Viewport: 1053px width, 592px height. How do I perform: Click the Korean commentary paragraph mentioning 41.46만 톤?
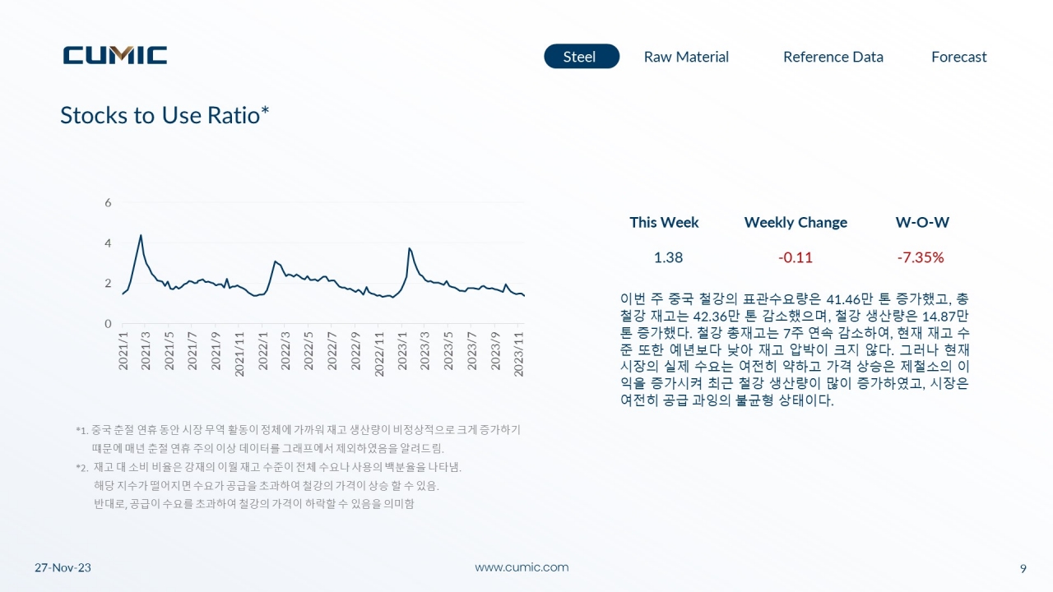796,350
